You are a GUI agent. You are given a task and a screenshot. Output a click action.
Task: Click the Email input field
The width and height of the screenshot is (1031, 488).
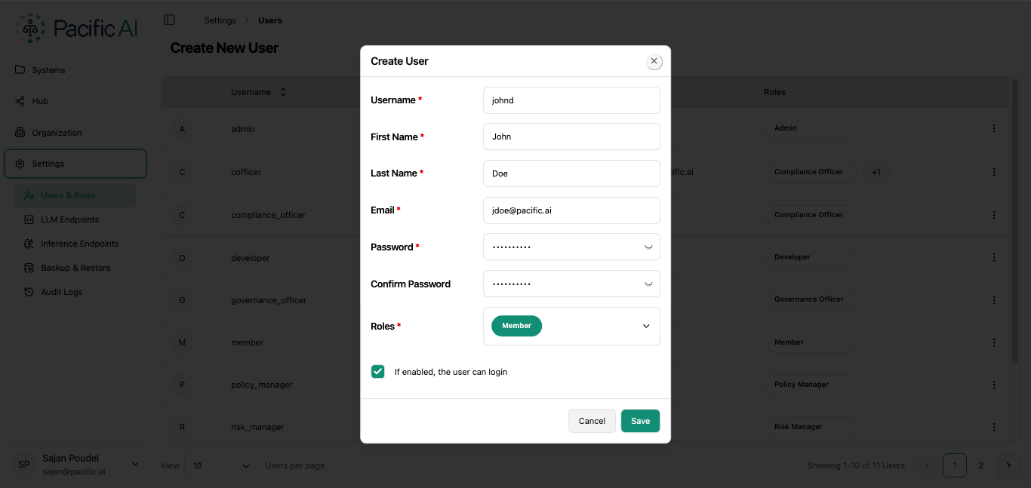[x=571, y=210]
